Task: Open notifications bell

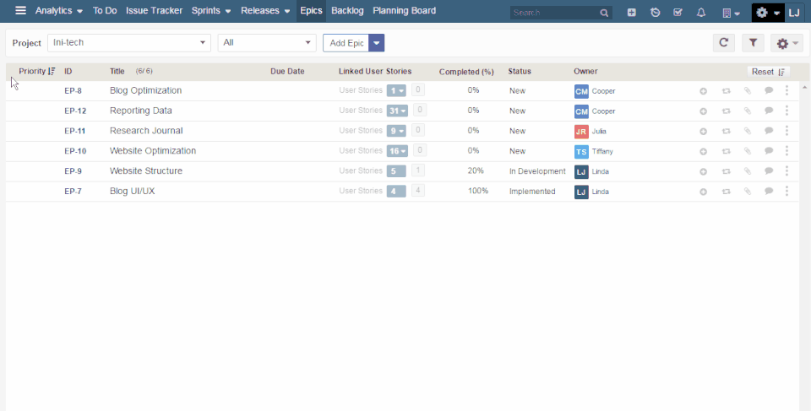Action: (701, 13)
